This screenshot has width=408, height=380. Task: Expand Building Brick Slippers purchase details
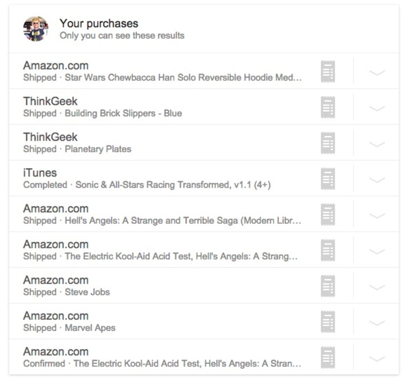377,108
